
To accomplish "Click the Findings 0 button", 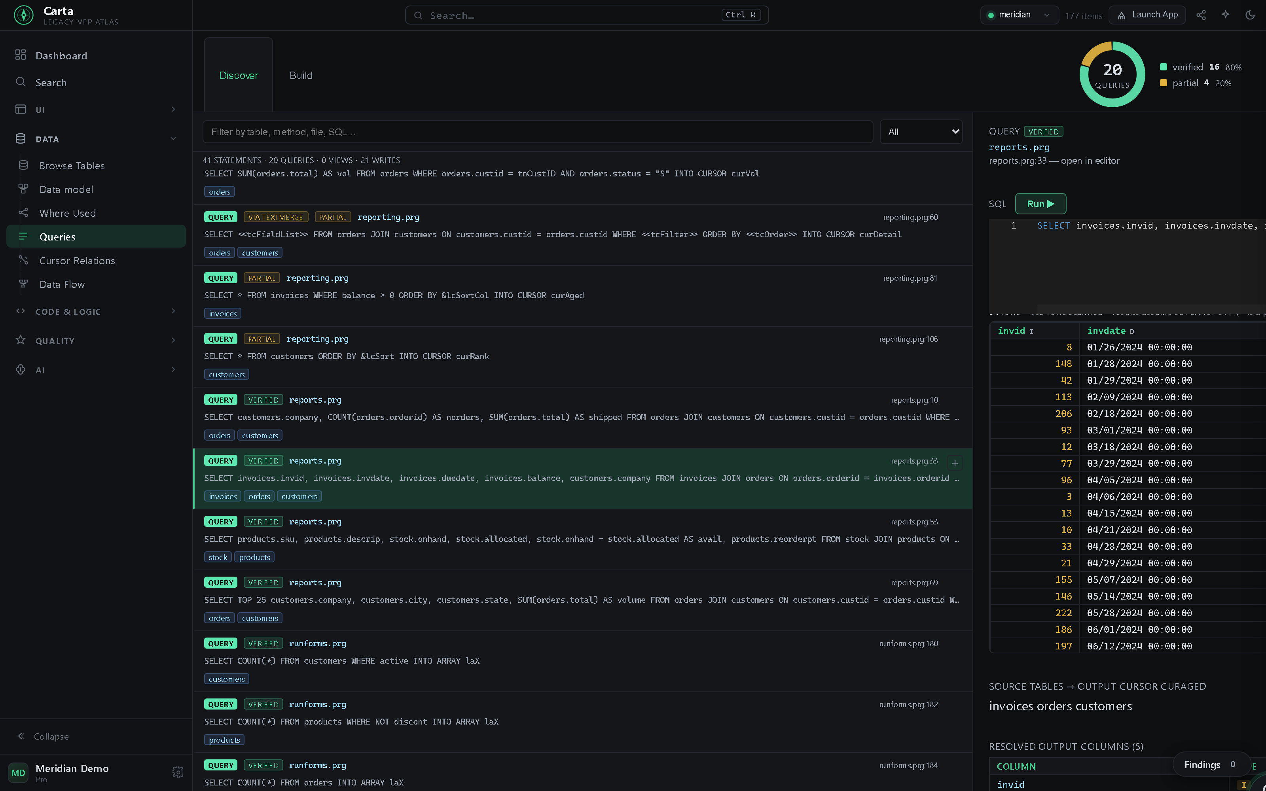I will coord(1211,765).
